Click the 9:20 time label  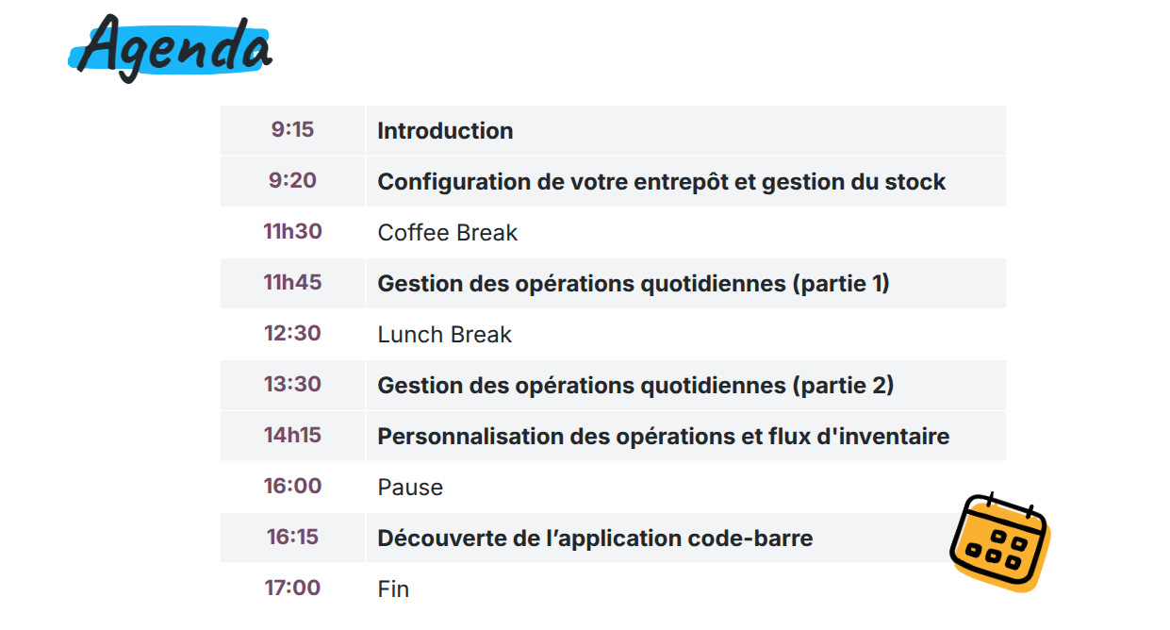(292, 180)
